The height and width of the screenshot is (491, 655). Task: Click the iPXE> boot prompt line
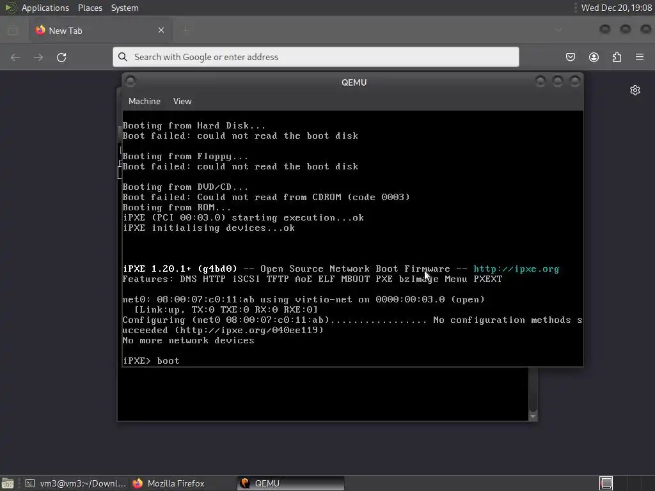coord(151,361)
